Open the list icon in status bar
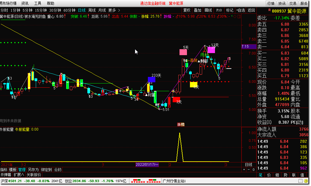Screen dimensions: 311x186 tap(301, 181)
